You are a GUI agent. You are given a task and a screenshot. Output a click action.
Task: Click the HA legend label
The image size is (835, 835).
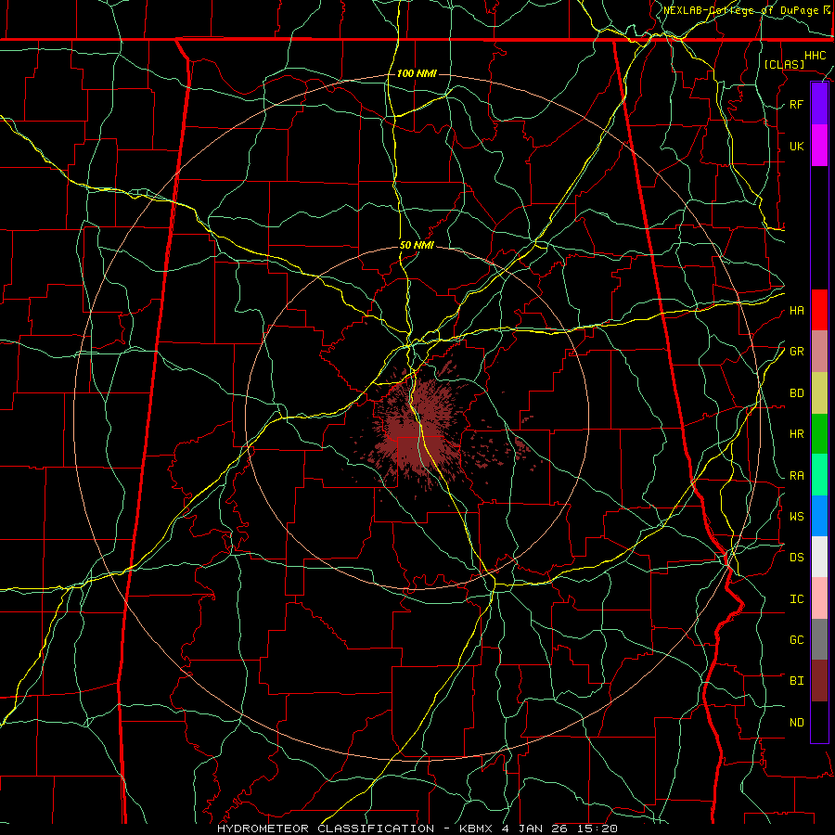coord(796,310)
